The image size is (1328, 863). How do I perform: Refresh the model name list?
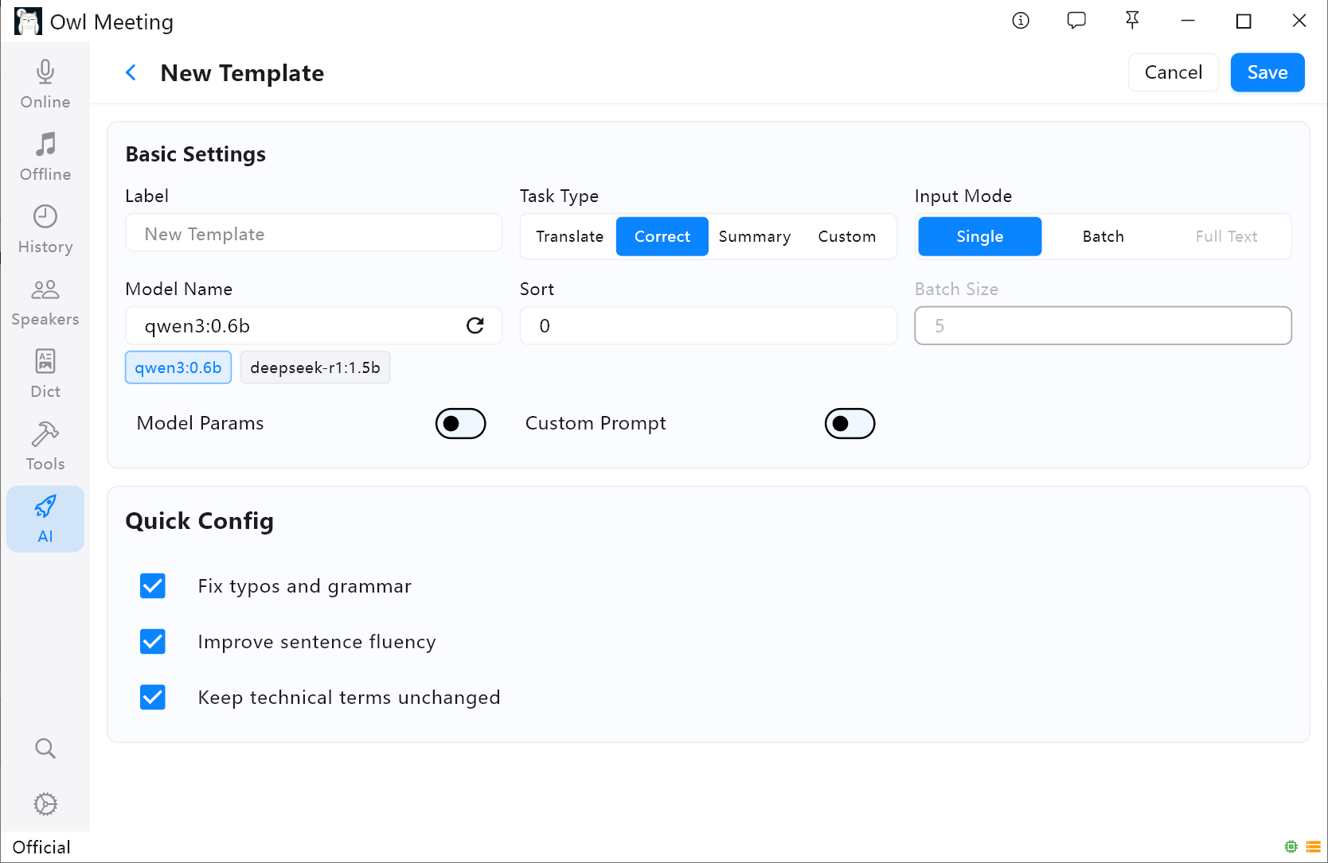point(475,325)
